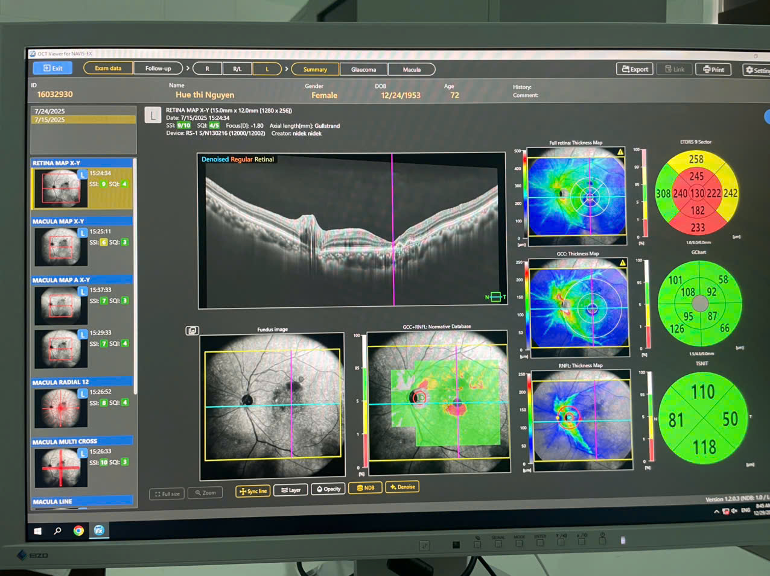Click the Opacity button

pyautogui.click(x=328, y=489)
